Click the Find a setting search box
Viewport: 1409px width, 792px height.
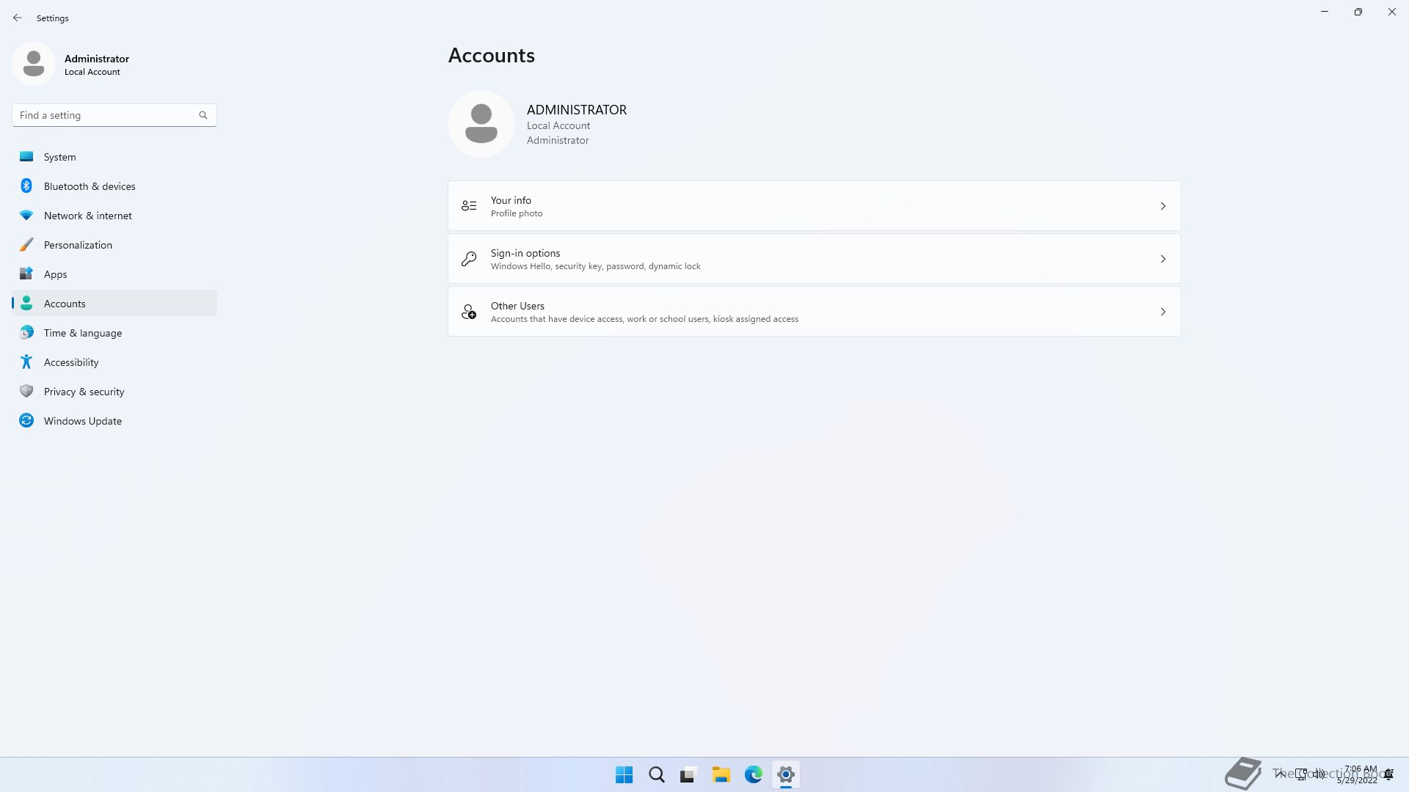click(x=106, y=115)
